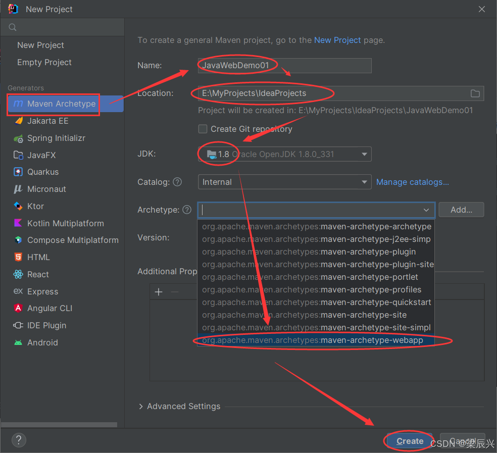Select maven-archetype-archetype list entry
Screen dimensions: 497x453
click(x=316, y=226)
